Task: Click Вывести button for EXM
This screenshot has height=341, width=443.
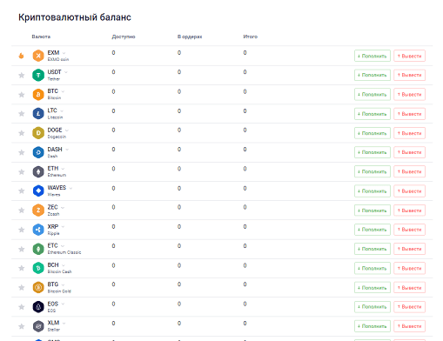Action: click(x=409, y=56)
